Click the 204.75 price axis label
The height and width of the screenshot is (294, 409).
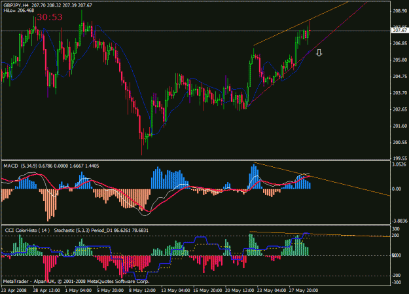(400, 76)
